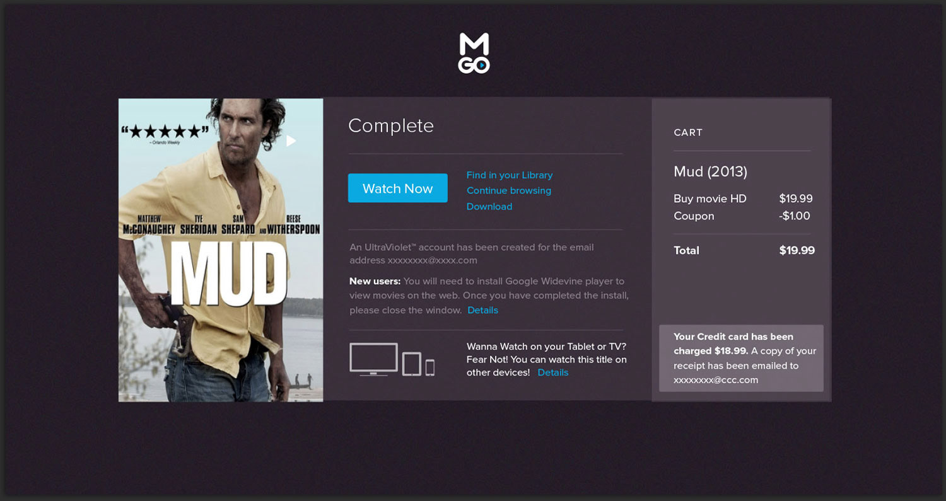Select the Buy movie HD line item
Viewport: 946px width, 501px height.
click(x=710, y=199)
